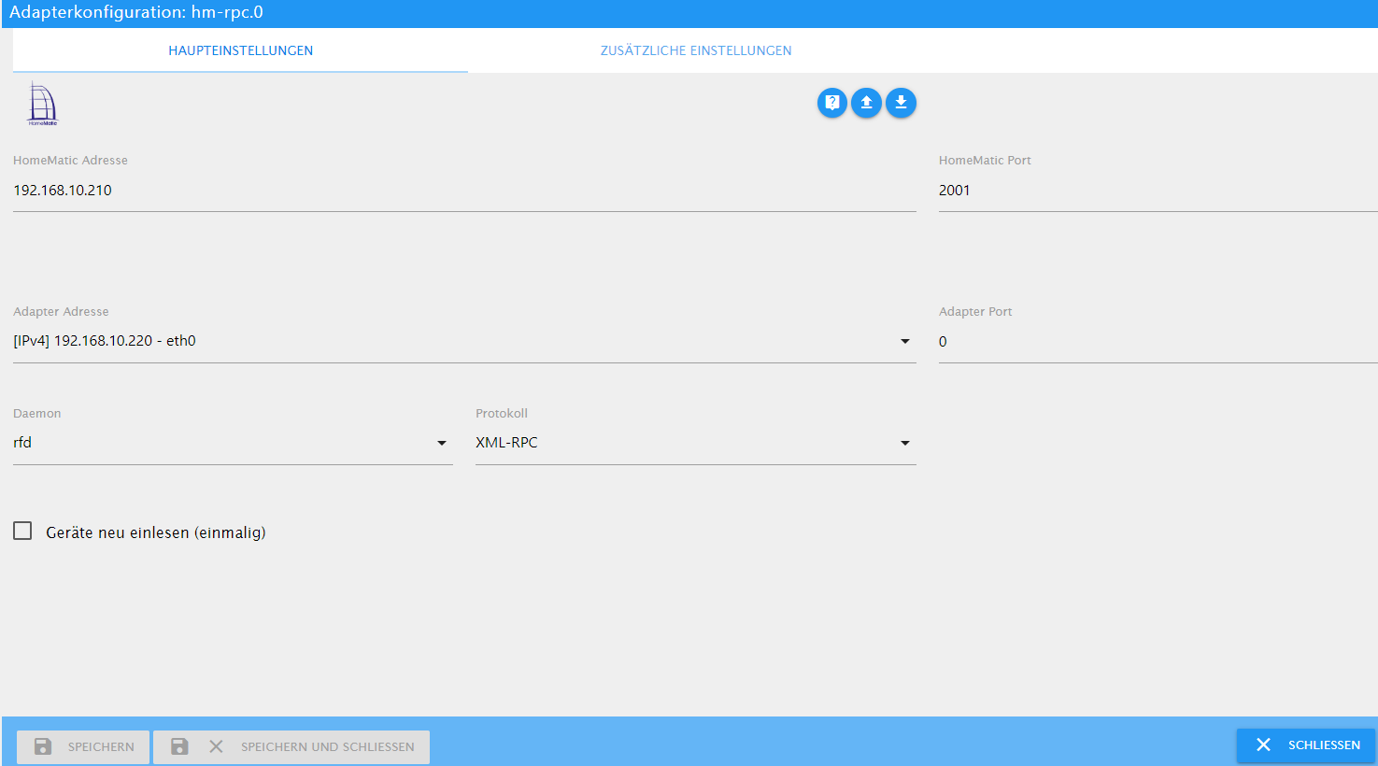Click the HomeMatic logo image
Image resolution: width=1378 pixels, height=766 pixels.
(42, 103)
